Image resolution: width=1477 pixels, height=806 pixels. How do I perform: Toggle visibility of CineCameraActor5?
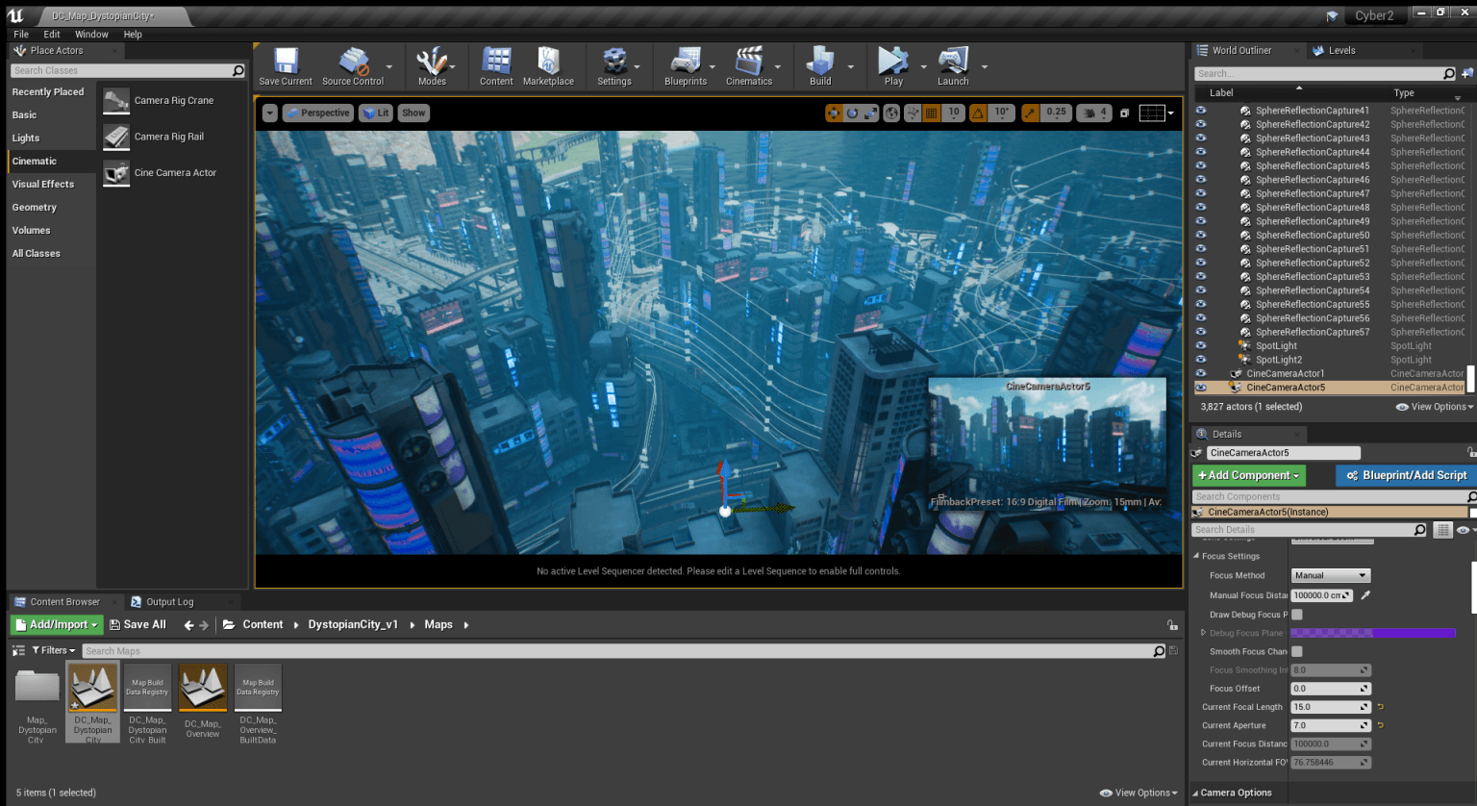click(1201, 388)
